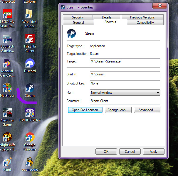Select the Shortcut tab
This screenshot has width=178, height=176.
point(110,22)
